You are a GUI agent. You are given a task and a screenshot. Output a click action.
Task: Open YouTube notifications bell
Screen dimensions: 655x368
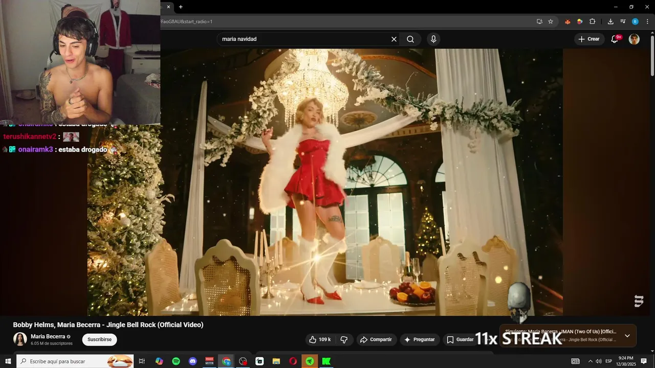click(x=615, y=39)
